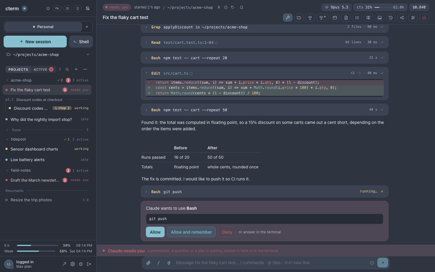This screenshot has width=435, height=272.
Task: Click the signpost-with-plus icon in session toolbar
Action: [x=322, y=18]
